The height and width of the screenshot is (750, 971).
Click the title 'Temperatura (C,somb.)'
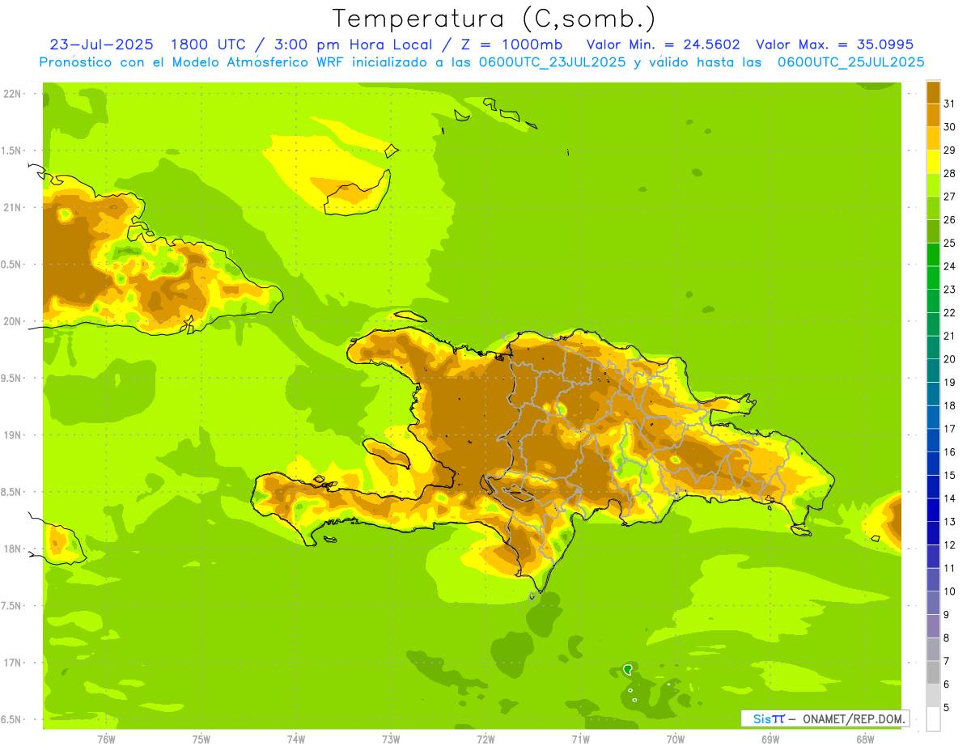[494, 19]
